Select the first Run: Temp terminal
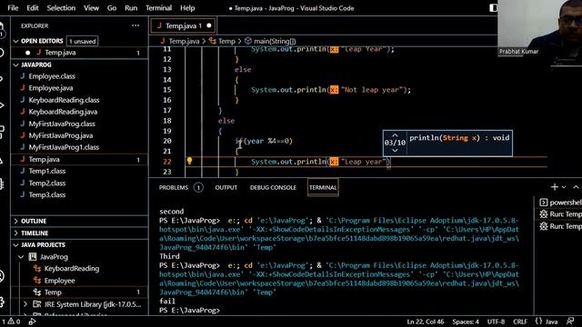This screenshot has width=582, height=327. (560, 214)
